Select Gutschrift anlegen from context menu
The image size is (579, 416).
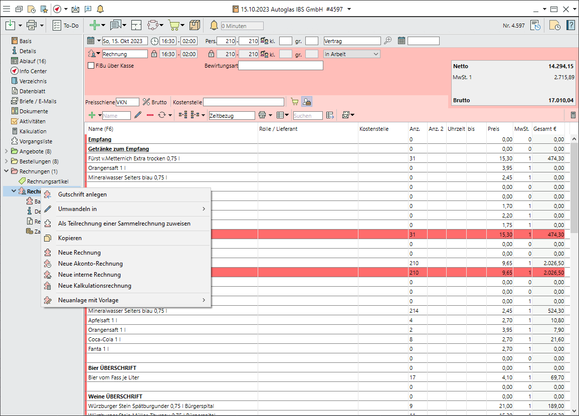(x=82, y=194)
